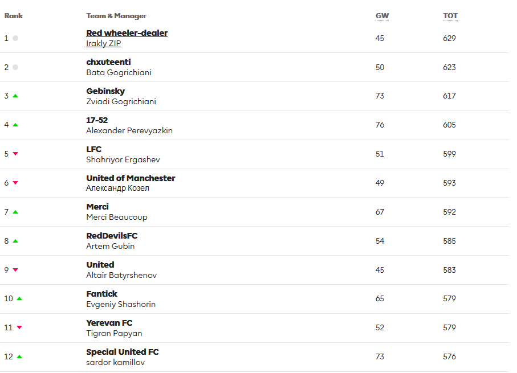Open the RedDevilsFC team entry
The width and height of the screenshot is (517, 373).
tap(112, 236)
